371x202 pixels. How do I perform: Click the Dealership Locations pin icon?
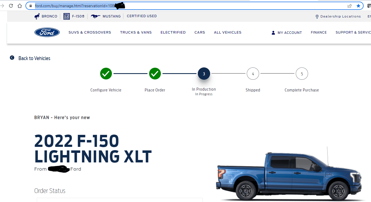click(x=317, y=17)
